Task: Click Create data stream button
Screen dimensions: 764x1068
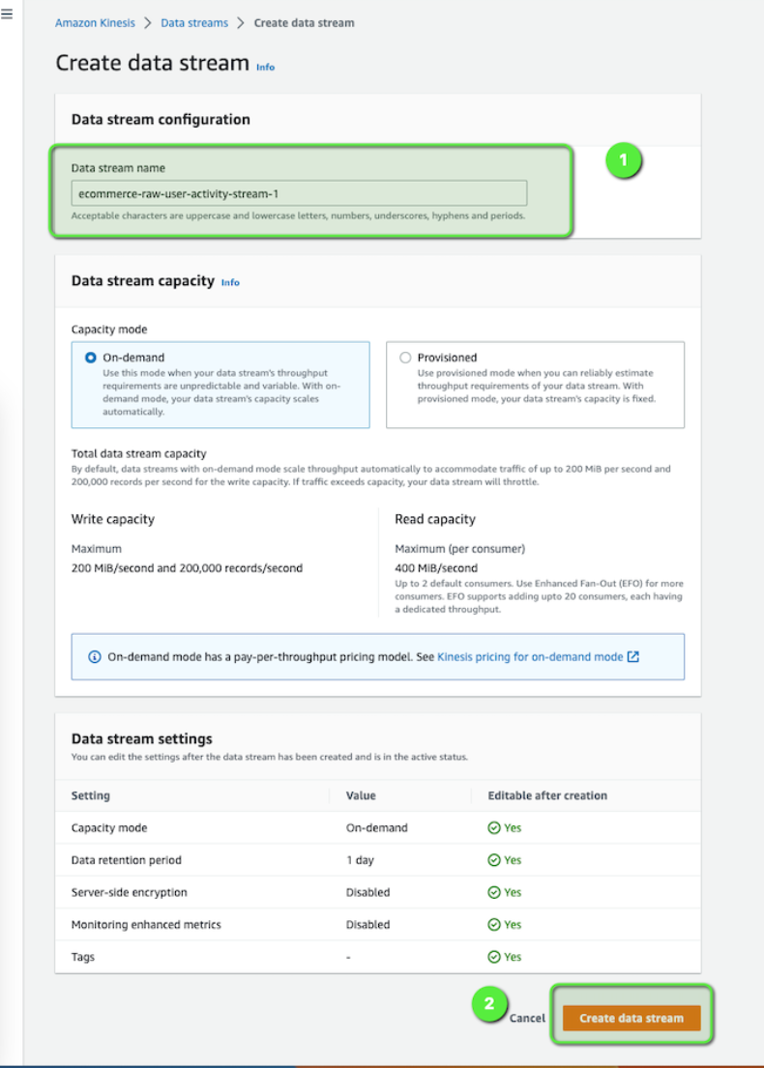Action: 631,1018
